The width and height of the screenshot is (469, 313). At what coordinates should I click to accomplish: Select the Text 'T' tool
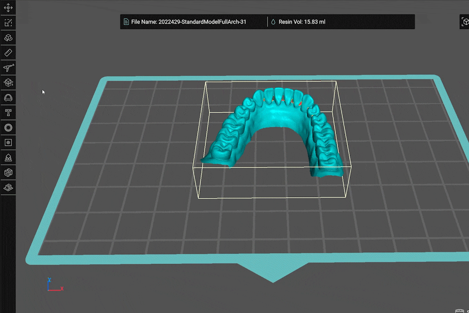(8, 113)
